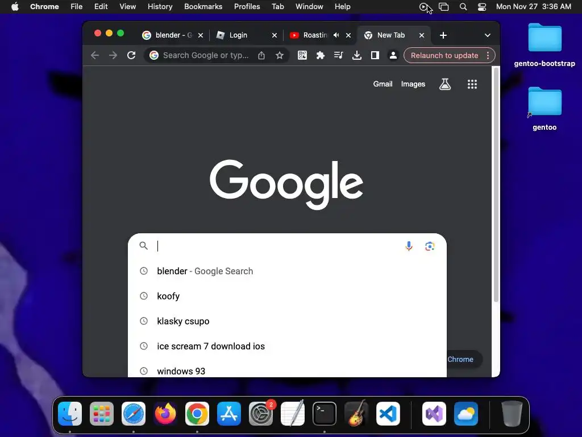This screenshot has width=582, height=437.
Task: Search by image with Google Lens
Action: pyautogui.click(x=430, y=246)
